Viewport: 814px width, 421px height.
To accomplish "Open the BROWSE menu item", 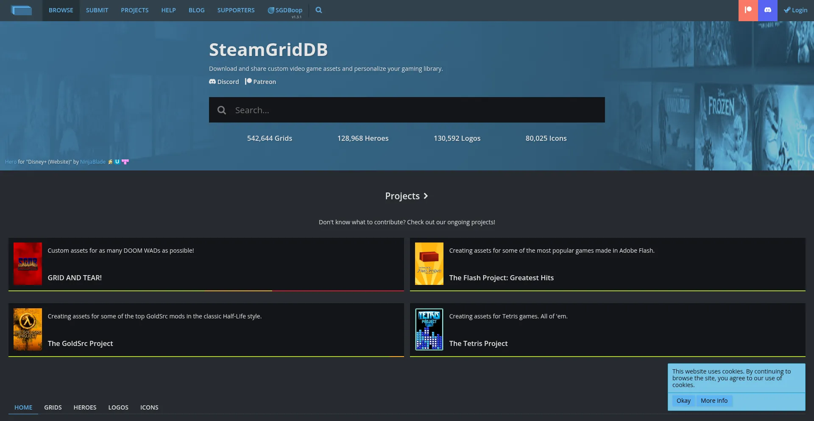I will (61, 10).
